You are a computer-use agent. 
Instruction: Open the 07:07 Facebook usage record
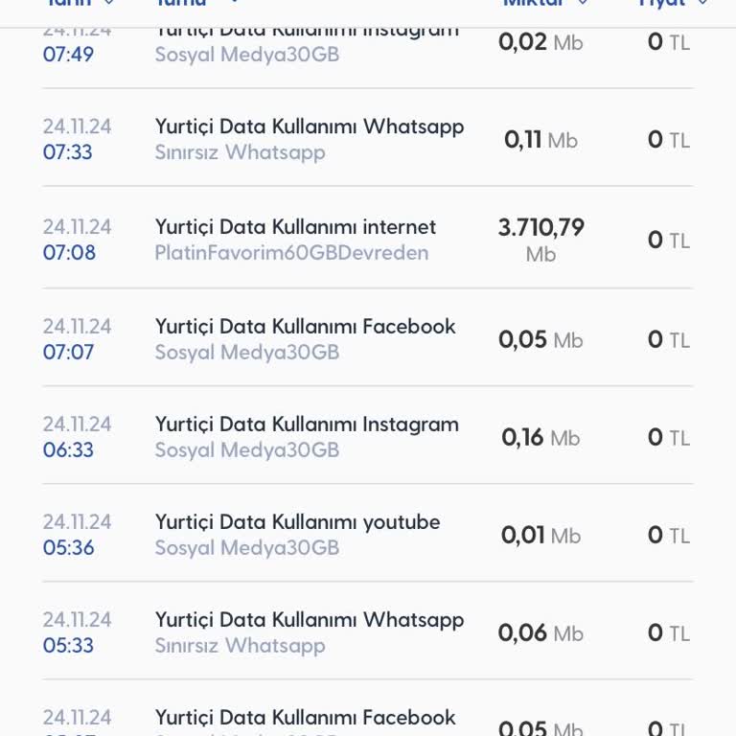[305, 327]
